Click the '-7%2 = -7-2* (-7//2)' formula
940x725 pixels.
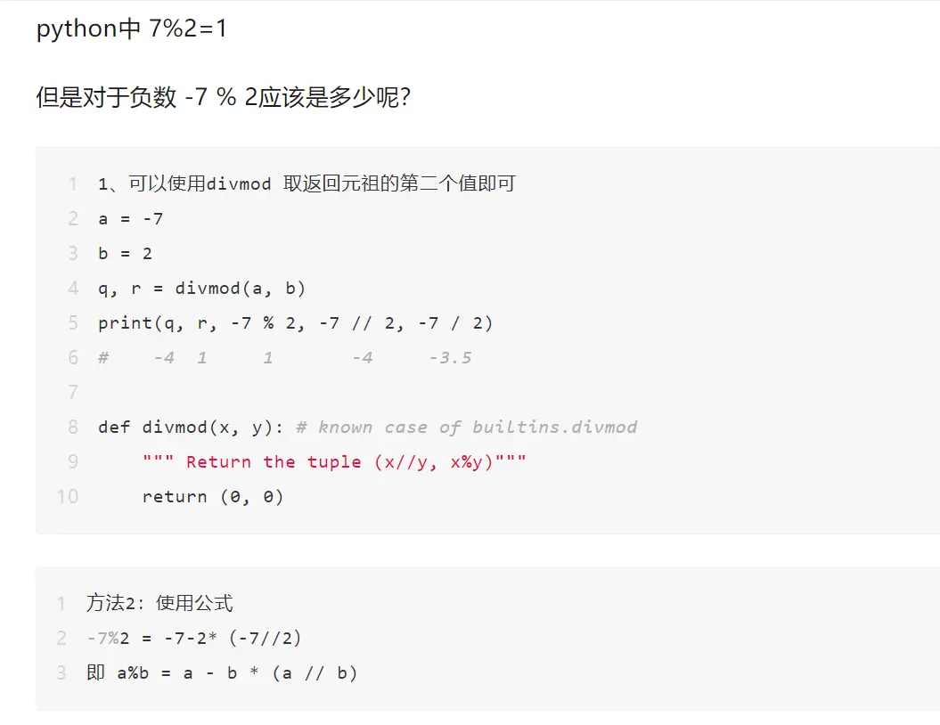[x=194, y=639]
